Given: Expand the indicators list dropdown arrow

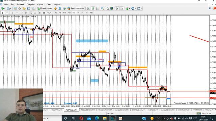Looking at the screenshot, I should coord(129,8).
